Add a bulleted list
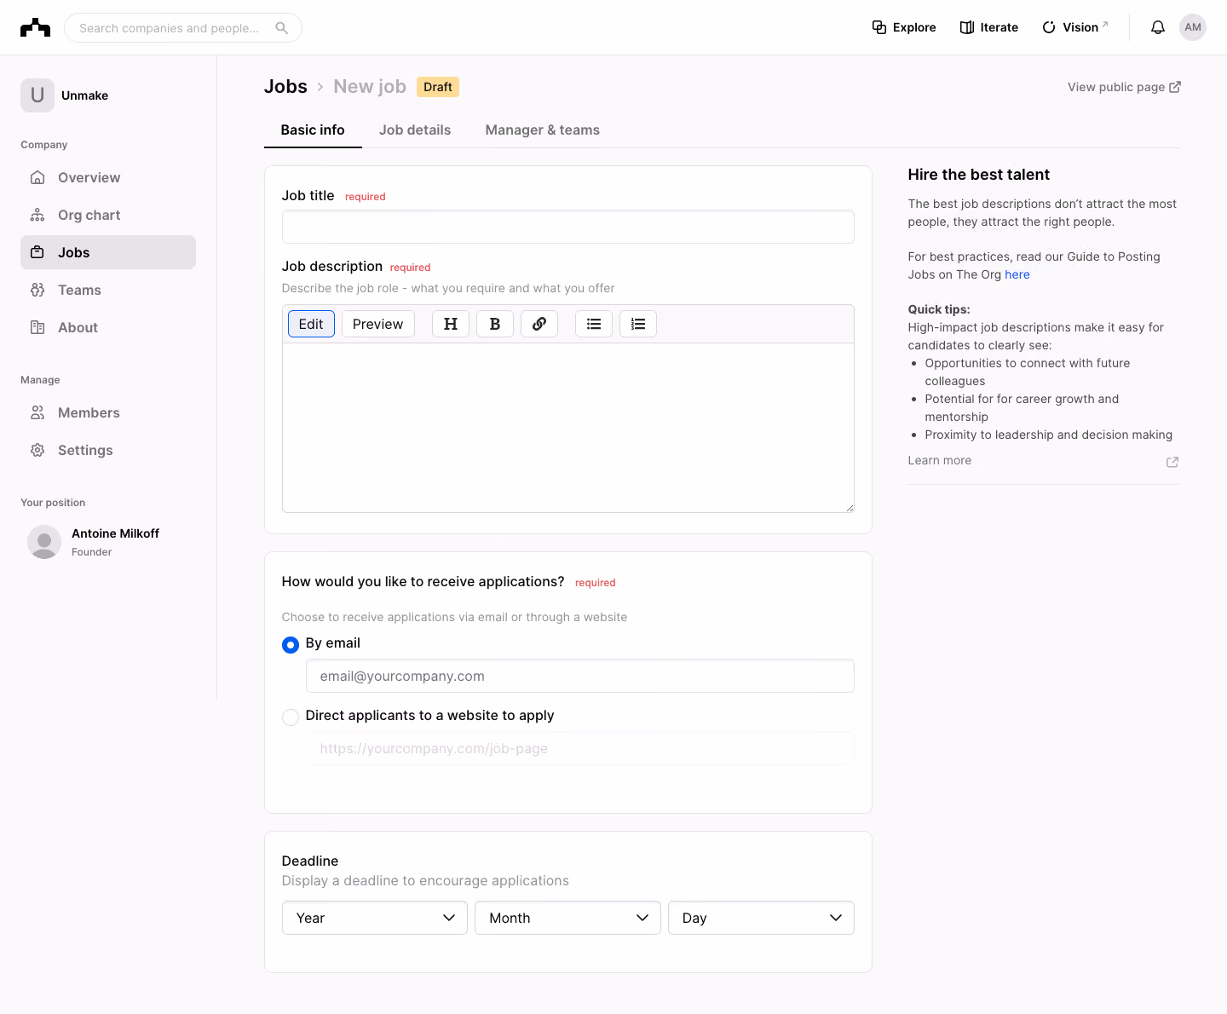The width and height of the screenshot is (1227, 1014). coord(594,324)
